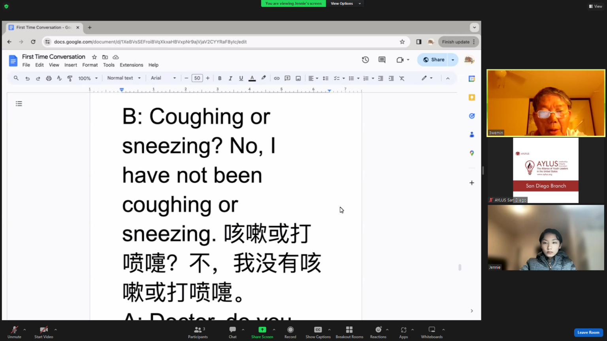Open Google Keep side panel
Screen dimensions: 607x341
[x=471, y=97]
